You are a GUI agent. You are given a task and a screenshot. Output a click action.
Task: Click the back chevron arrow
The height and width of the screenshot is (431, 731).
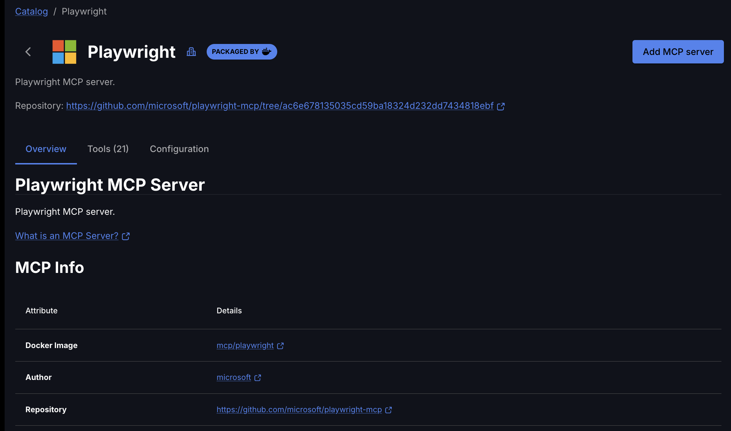click(28, 52)
